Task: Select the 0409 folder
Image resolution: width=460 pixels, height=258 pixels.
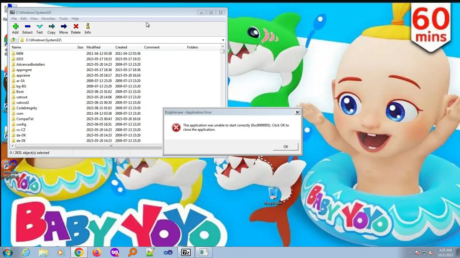Action: coord(20,54)
